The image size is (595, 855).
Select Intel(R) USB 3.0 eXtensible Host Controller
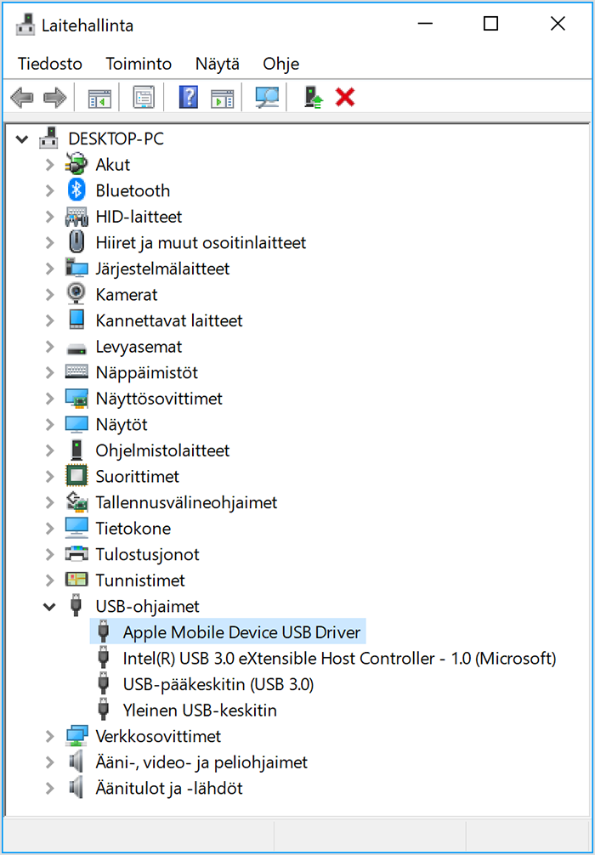click(x=339, y=658)
